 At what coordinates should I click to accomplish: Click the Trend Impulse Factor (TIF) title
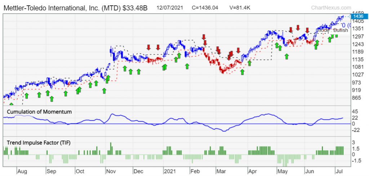coord(39,143)
